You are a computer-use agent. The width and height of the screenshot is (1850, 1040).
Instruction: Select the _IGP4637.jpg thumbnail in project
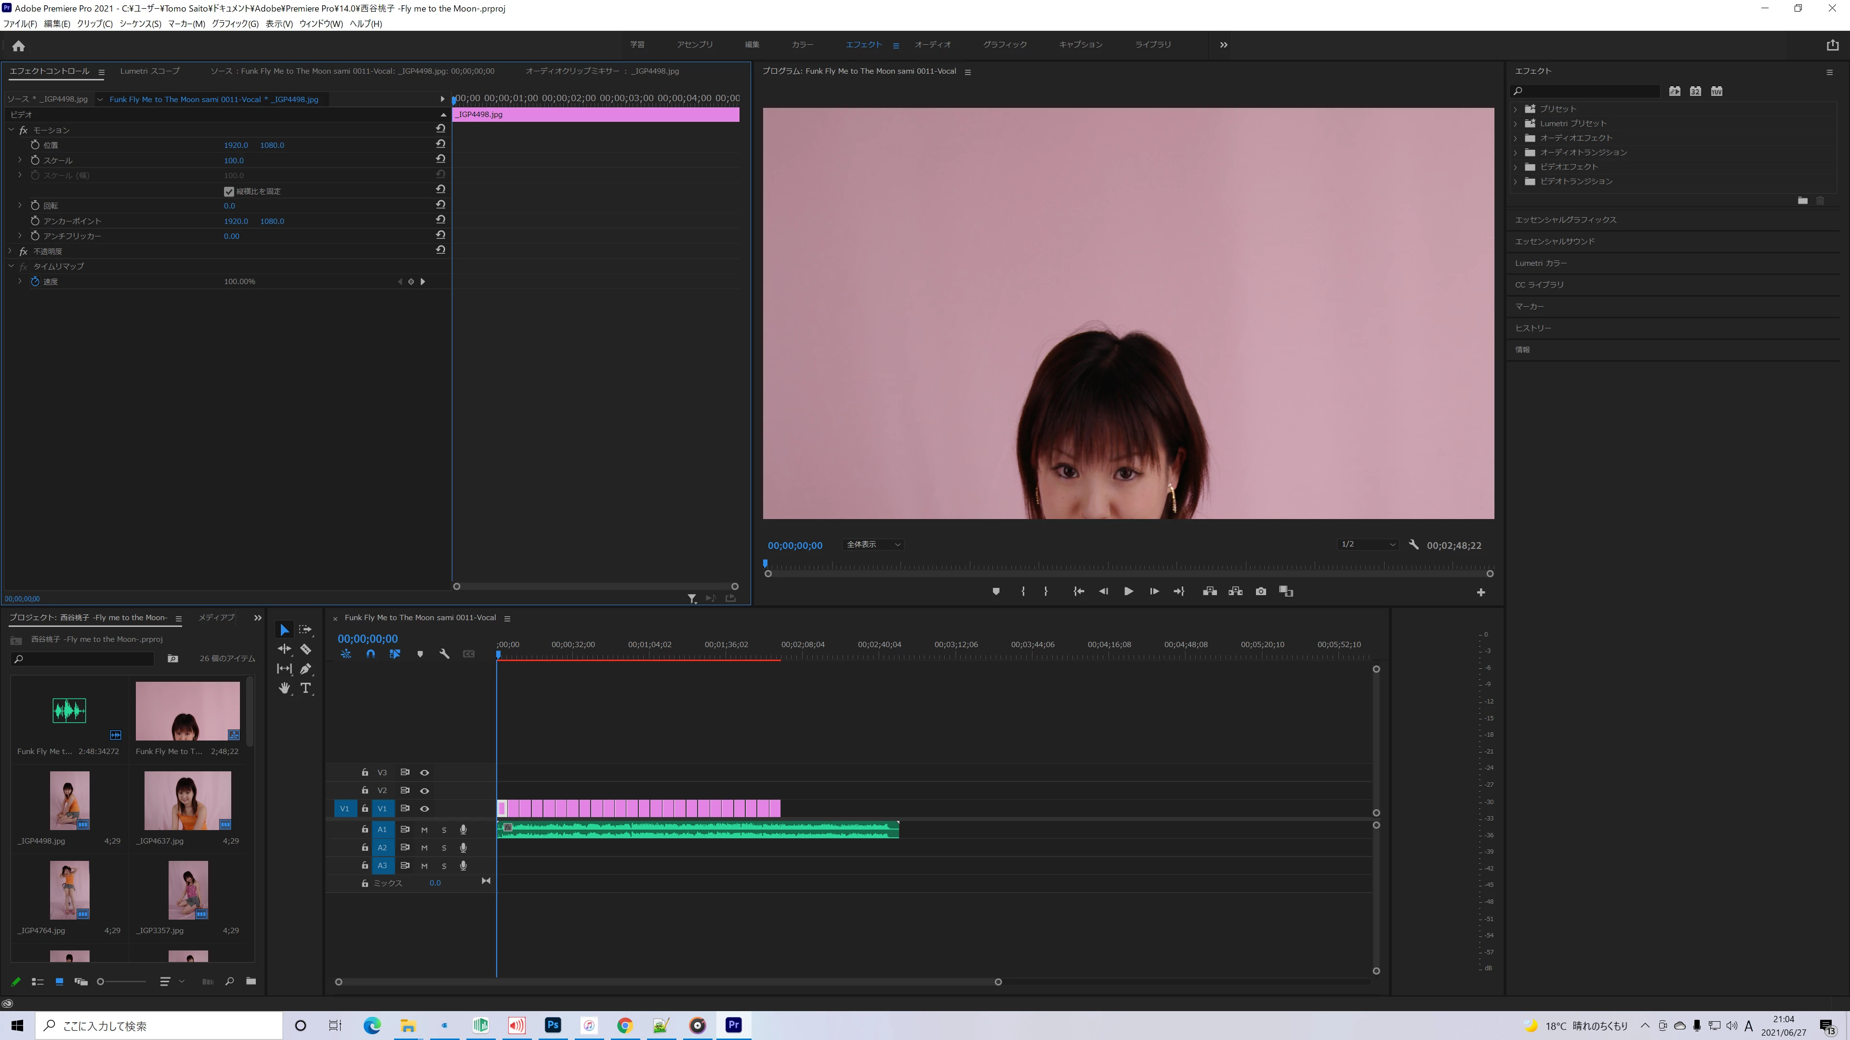(187, 800)
